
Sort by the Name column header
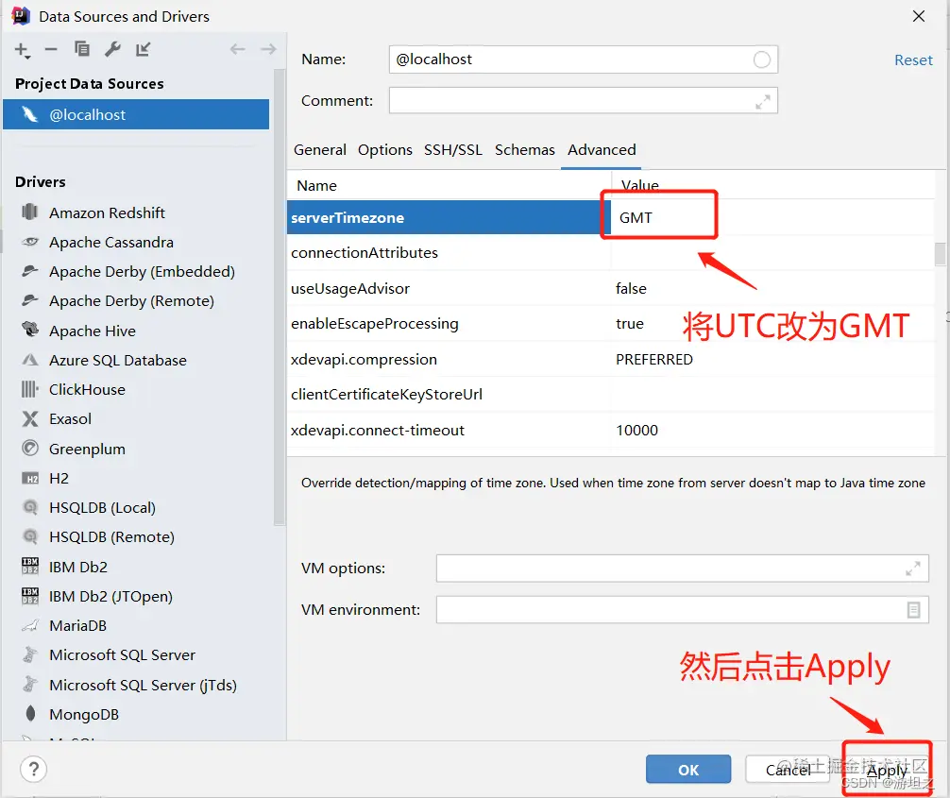pyautogui.click(x=317, y=185)
